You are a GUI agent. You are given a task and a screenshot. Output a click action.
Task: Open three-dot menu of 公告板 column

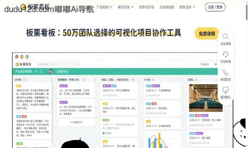[52, 80]
